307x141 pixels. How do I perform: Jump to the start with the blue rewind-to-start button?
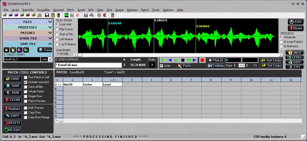(x=170, y=60)
